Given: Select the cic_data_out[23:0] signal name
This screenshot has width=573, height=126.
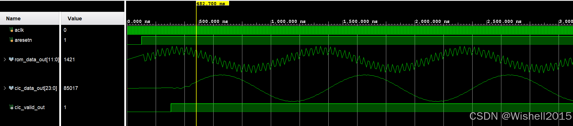Looking at the screenshot, I should (x=36, y=88).
